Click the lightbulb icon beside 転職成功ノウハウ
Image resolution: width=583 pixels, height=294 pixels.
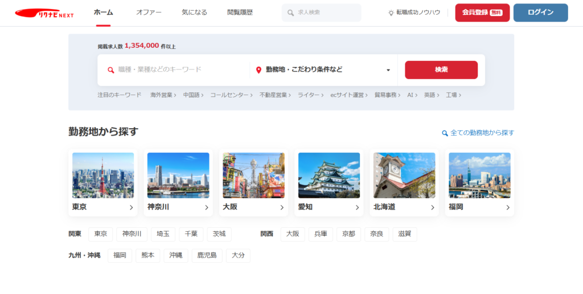[391, 13]
